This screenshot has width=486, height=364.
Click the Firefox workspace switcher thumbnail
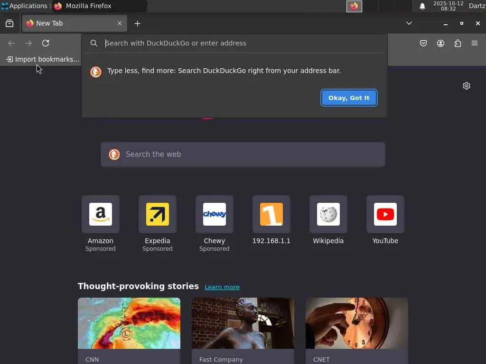[354, 6]
